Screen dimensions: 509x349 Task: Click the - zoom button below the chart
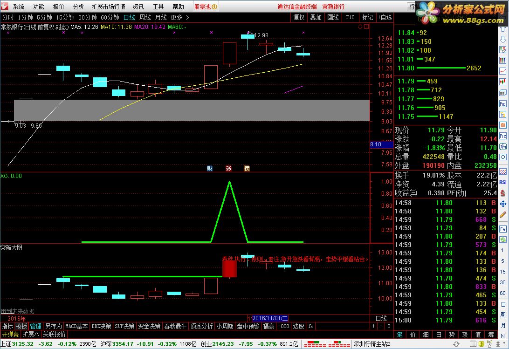coord(381,326)
